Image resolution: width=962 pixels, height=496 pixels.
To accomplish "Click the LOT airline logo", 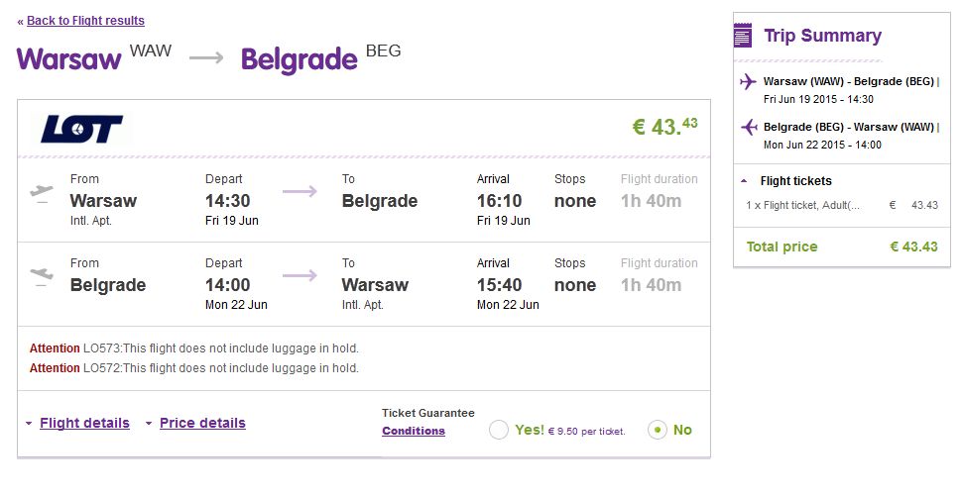I will point(81,129).
